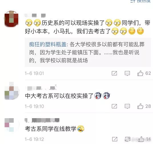Open the first commenter's red avatar
Image resolution: width=153 pixels, height=144 pixels.
11,19
